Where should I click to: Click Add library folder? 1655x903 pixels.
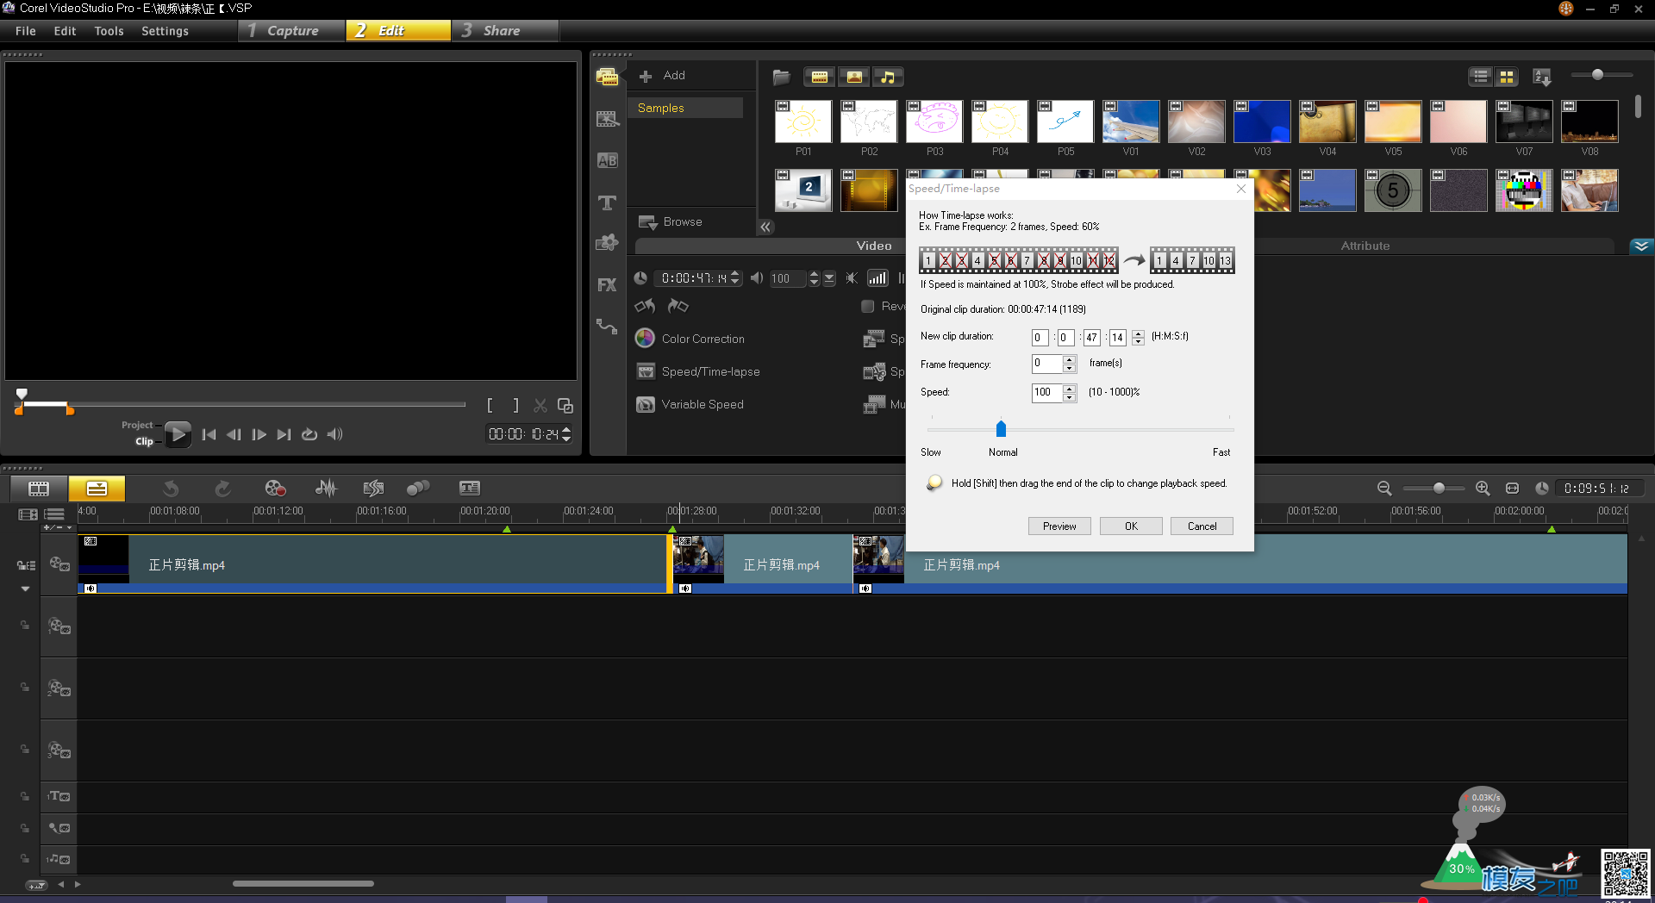tap(662, 76)
